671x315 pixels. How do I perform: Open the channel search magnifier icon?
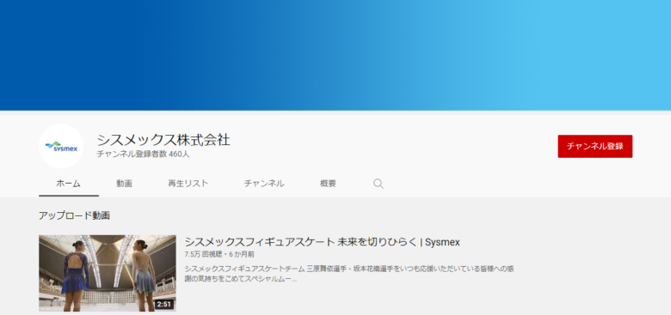[379, 184]
